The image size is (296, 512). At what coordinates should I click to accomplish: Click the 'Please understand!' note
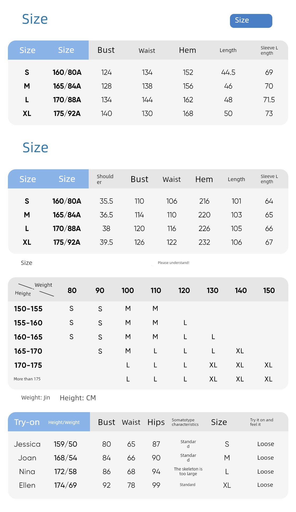(x=173, y=263)
